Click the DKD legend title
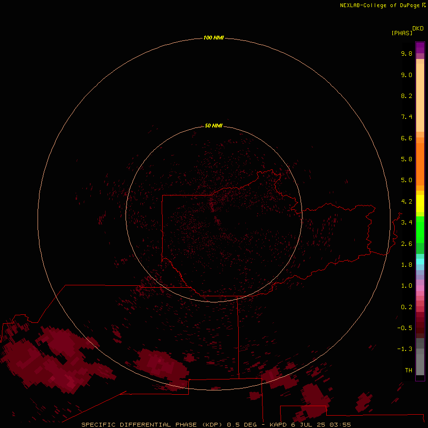 (418, 29)
